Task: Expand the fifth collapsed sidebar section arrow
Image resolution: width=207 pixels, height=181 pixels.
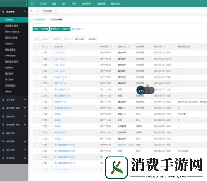Action: coord(25,133)
